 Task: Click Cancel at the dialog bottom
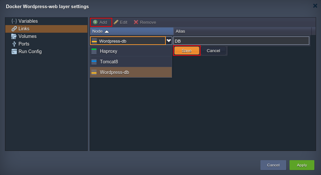273,165
